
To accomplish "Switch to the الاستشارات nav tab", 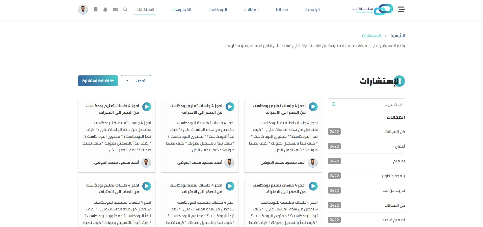I will [145, 10].
